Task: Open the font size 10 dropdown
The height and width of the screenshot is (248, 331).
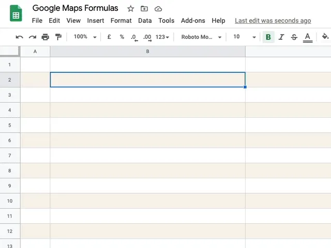Action: coord(244,37)
